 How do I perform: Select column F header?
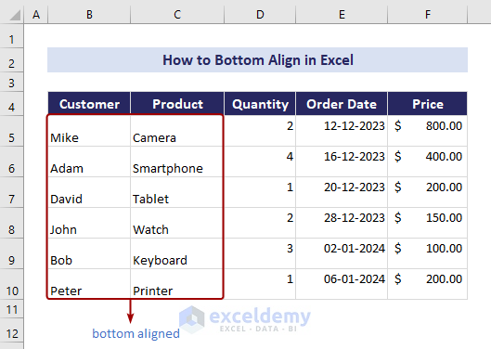[x=428, y=15]
